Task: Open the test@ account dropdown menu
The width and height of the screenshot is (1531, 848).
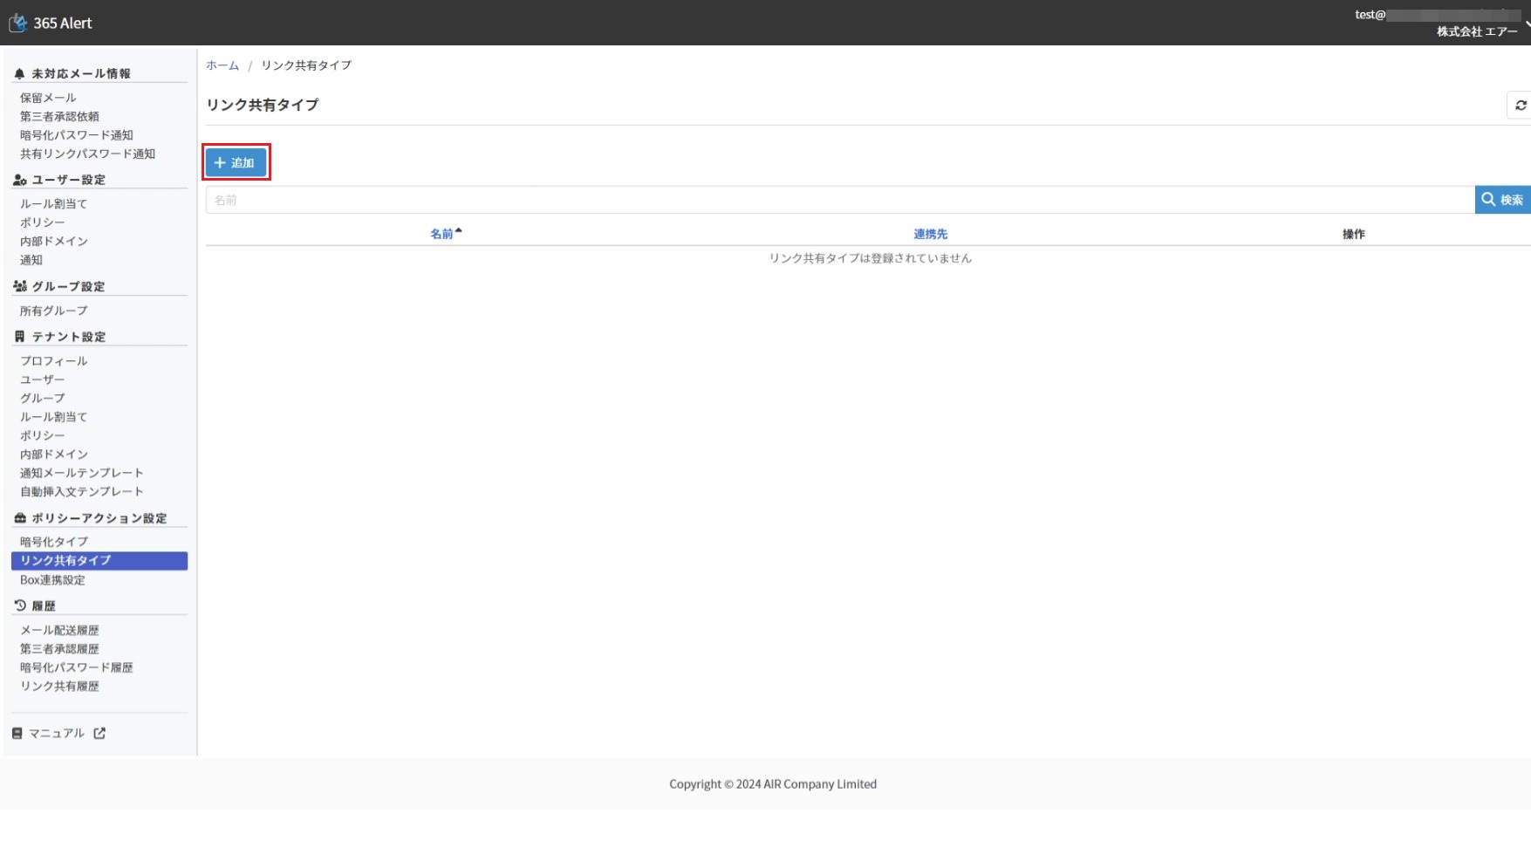Action: [x=1439, y=23]
